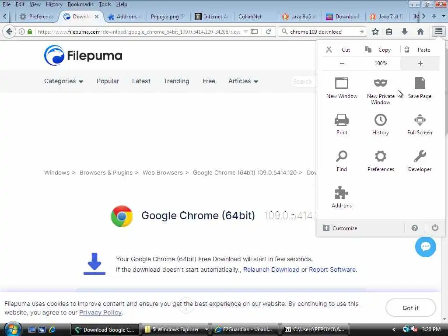Click the exit power icon

tap(435, 228)
